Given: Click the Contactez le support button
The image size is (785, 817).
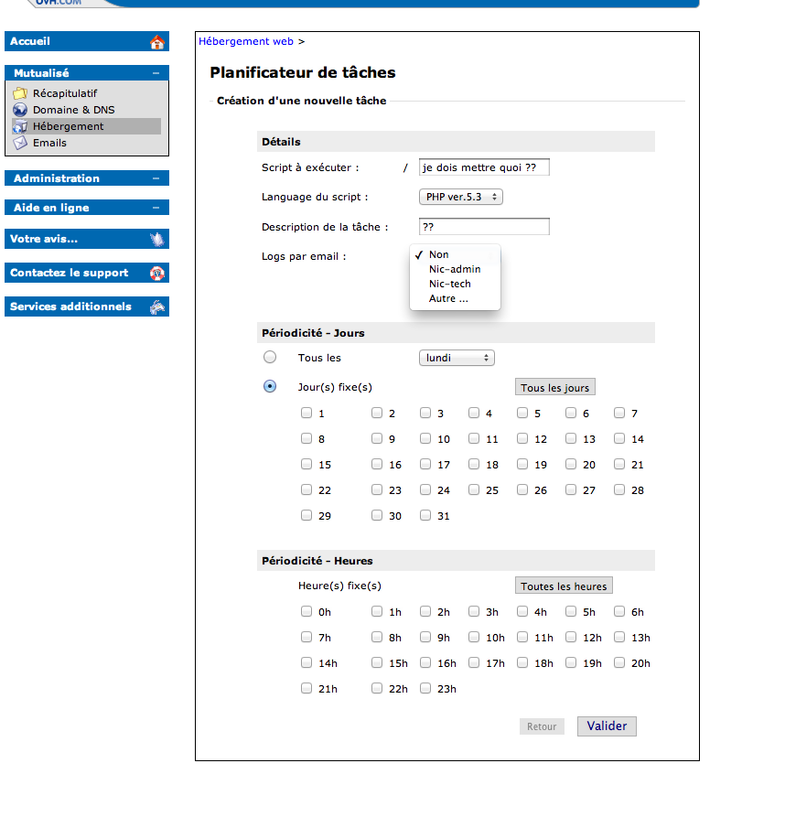Looking at the screenshot, I should coord(87,273).
